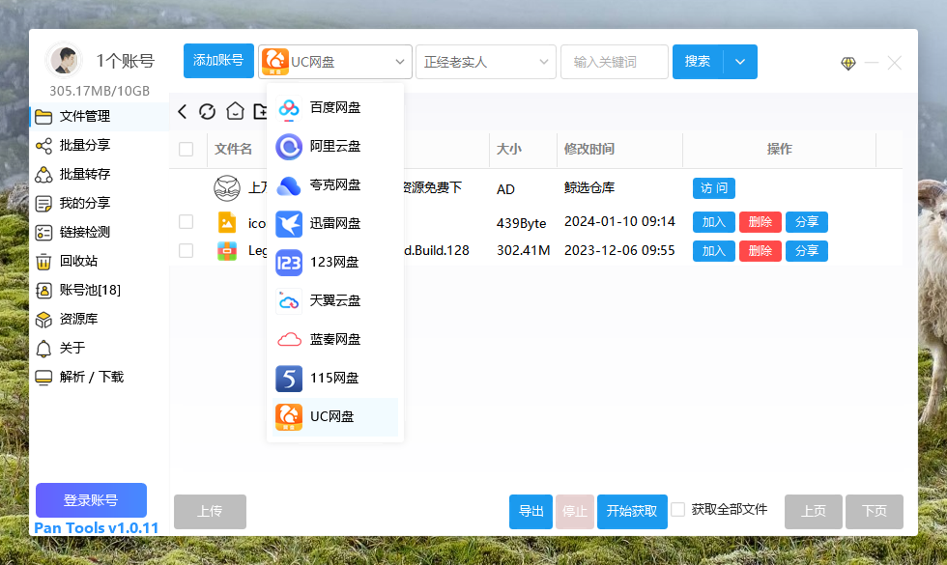Open 批量分享 share icon in sidebar

(43, 145)
